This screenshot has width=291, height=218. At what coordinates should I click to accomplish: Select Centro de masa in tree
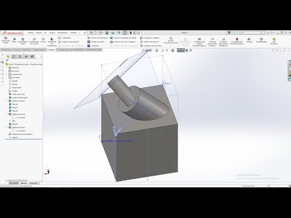point(17,94)
